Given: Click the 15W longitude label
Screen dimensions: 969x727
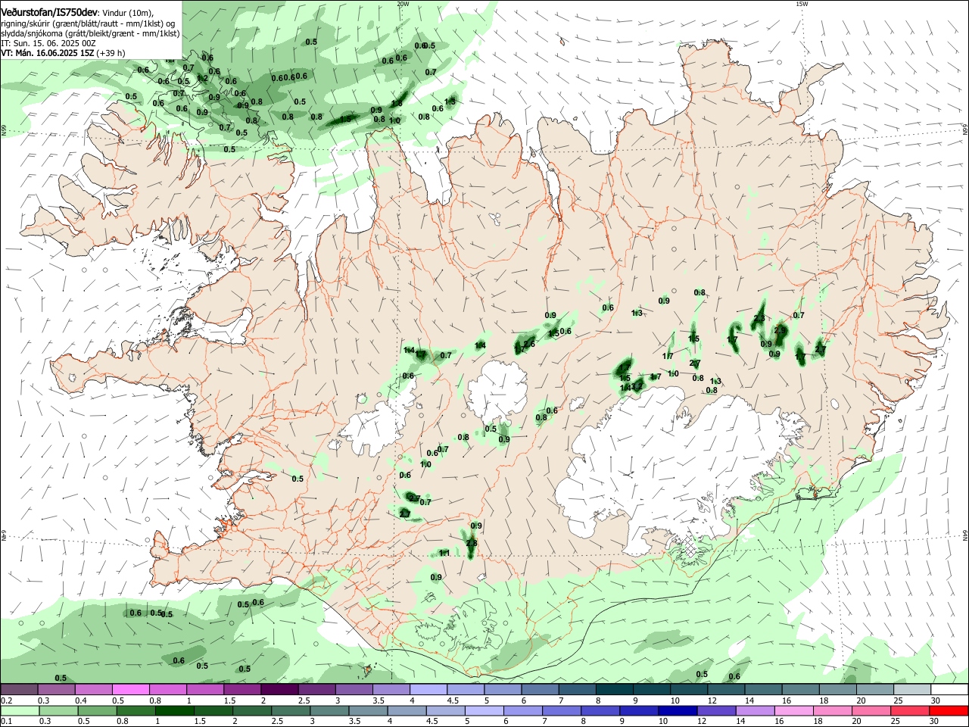Looking at the screenshot, I should pyautogui.click(x=802, y=4).
